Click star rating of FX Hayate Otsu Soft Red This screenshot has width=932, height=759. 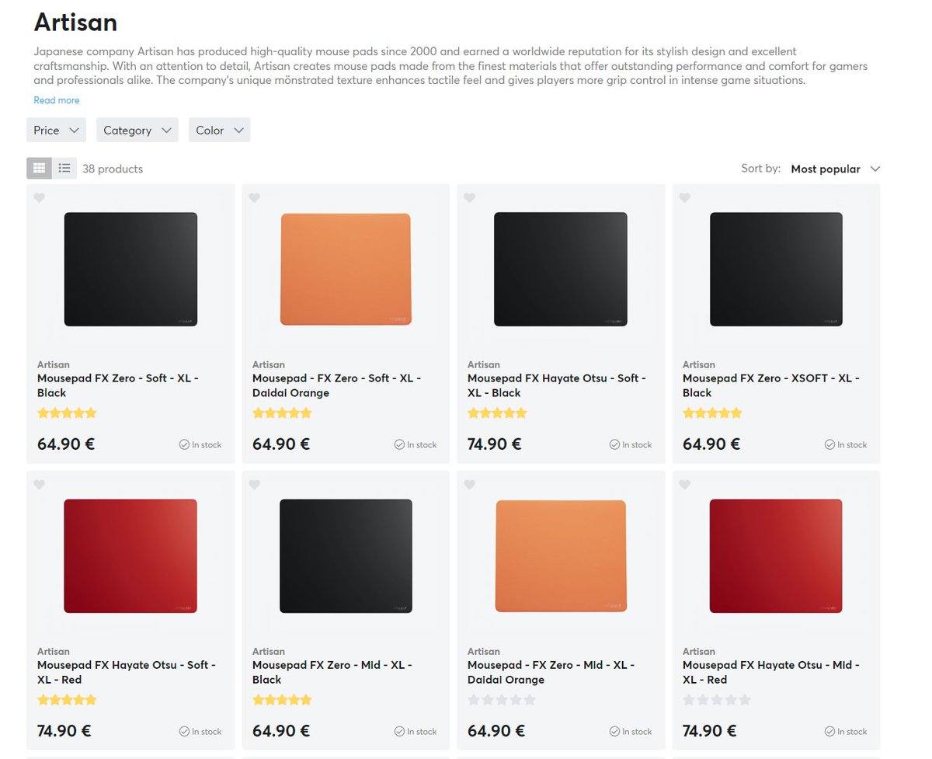(x=67, y=700)
